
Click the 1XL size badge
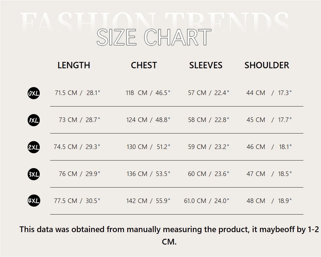pos(34,120)
